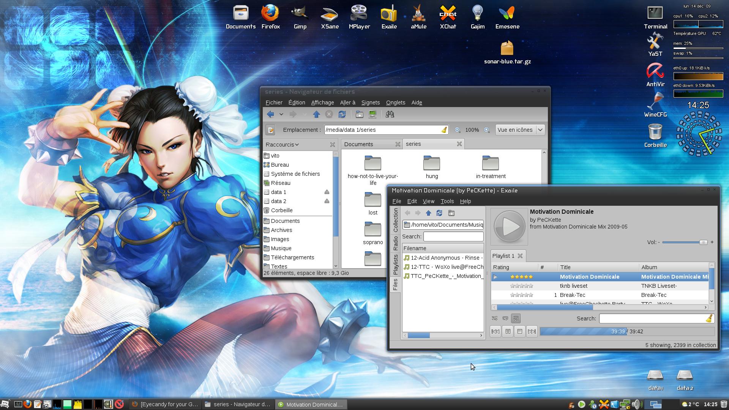Zoom in in the file browser
This screenshot has width=729, height=410.
[x=487, y=130]
